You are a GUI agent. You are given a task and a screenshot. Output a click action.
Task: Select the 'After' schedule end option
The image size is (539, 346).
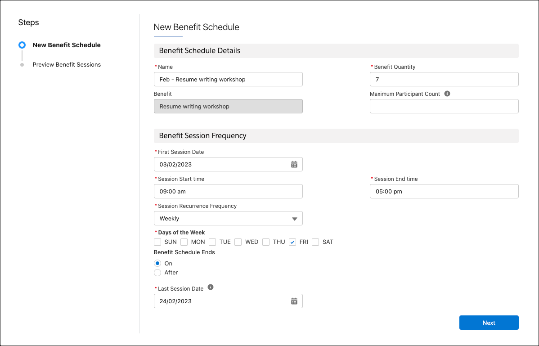coord(157,273)
